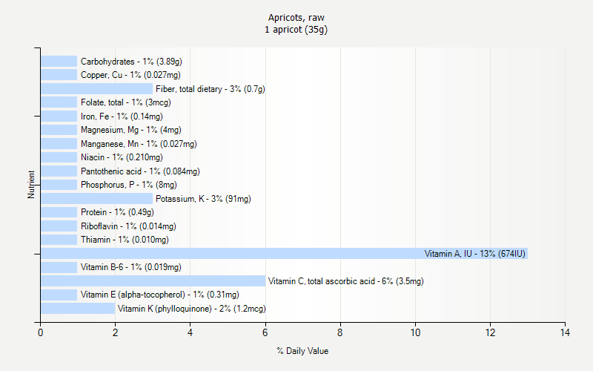The height and width of the screenshot is (371, 593).
Task: Click the '% Daily Value' axis title
Action: pyautogui.click(x=302, y=351)
